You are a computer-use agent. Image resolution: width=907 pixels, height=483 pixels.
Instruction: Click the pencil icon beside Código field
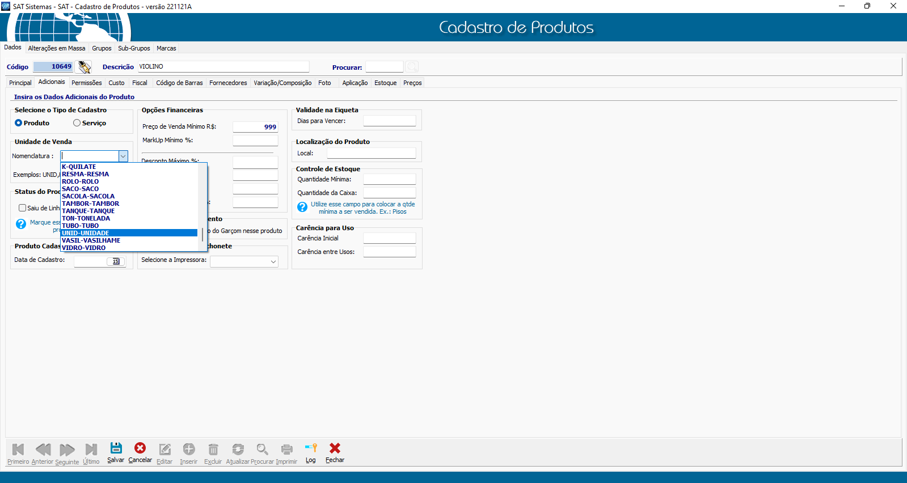coord(84,67)
